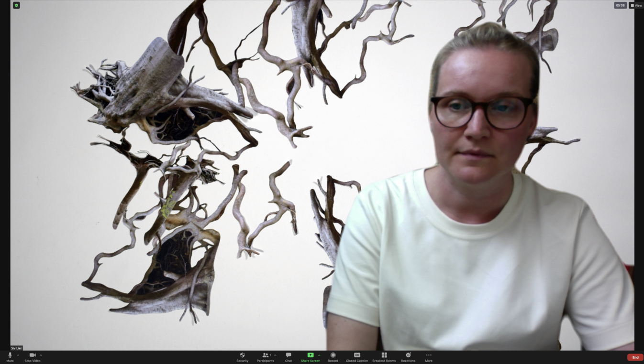Image resolution: width=644 pixels, height=364 pixels.
Task: Open the Chat panel
Action: tap(288, 357)
